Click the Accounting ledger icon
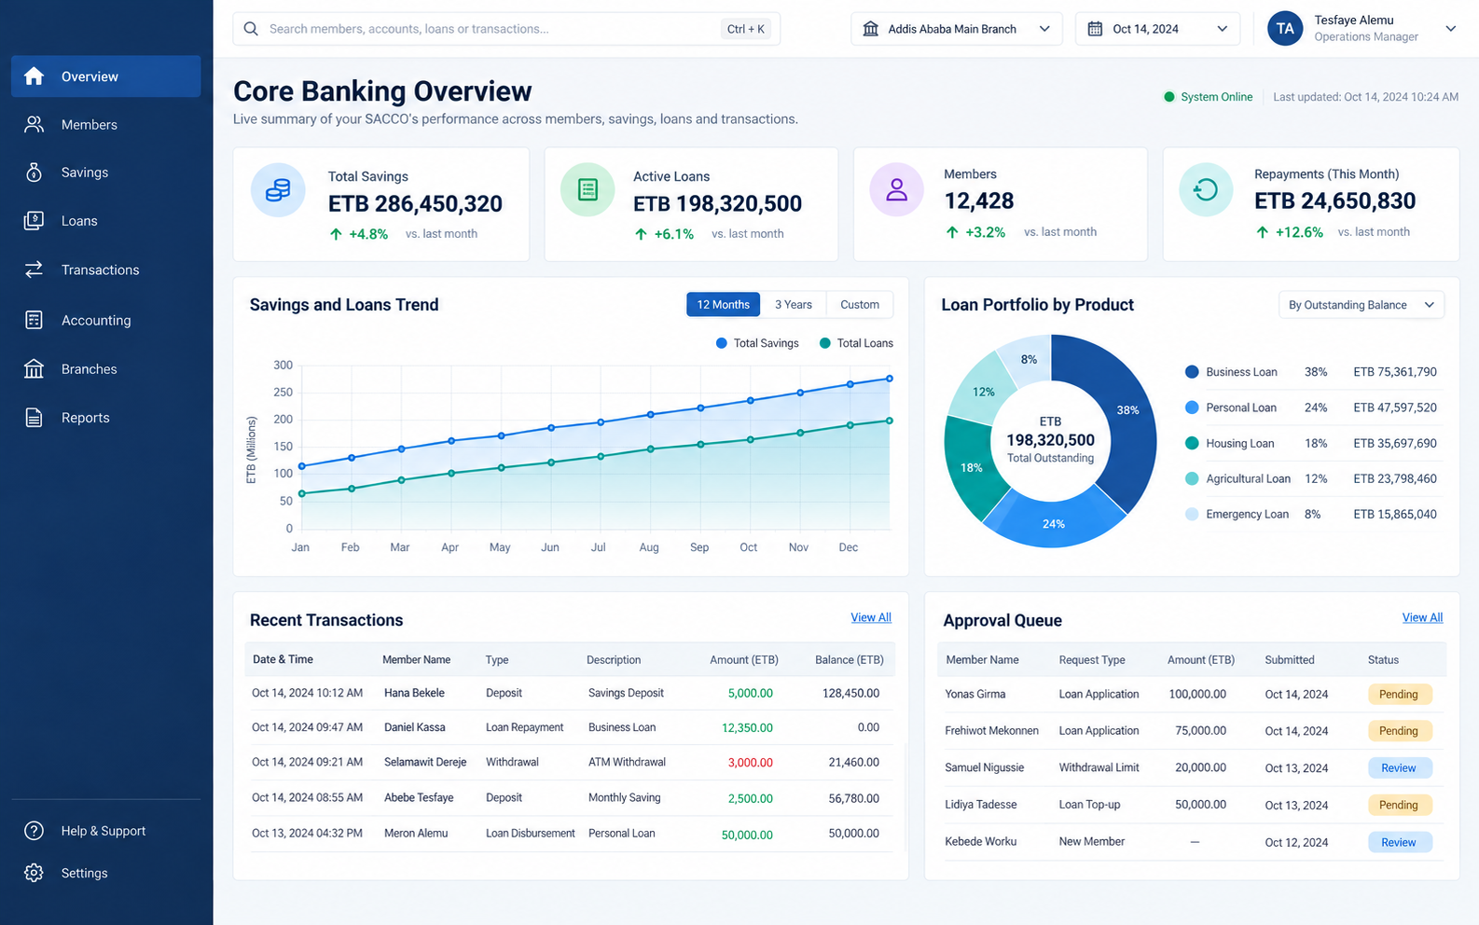Screen dimensions: 1479x925 click(35, 320)
